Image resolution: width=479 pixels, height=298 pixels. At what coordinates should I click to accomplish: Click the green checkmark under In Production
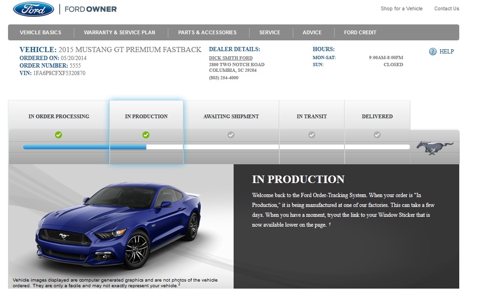tap(146, 135)
